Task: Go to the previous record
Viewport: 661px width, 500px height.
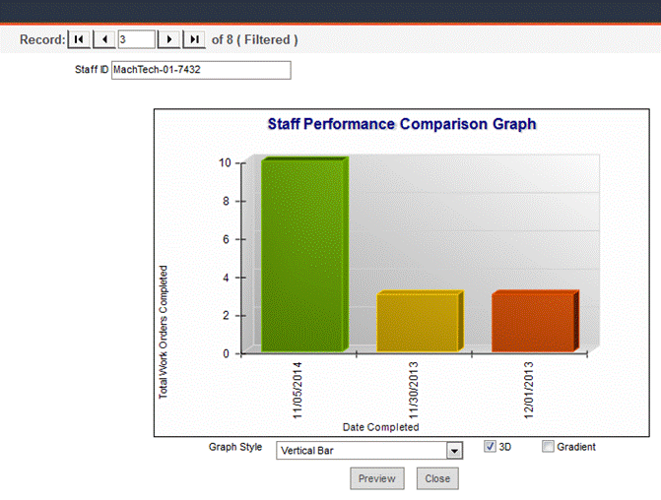Action: 104,39
